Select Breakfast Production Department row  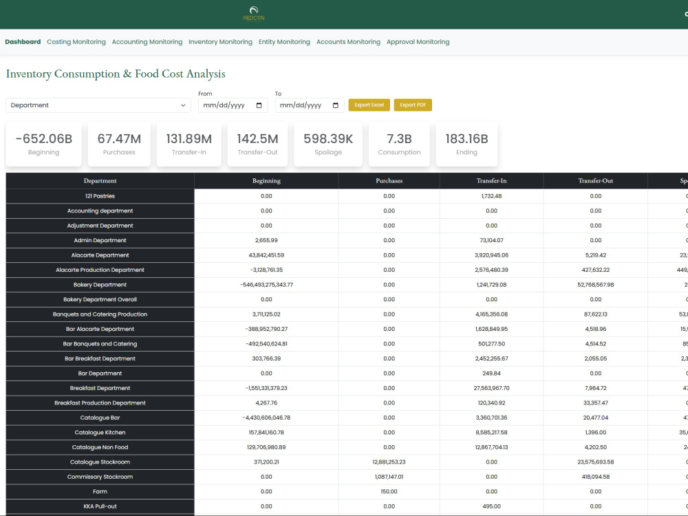100,402
